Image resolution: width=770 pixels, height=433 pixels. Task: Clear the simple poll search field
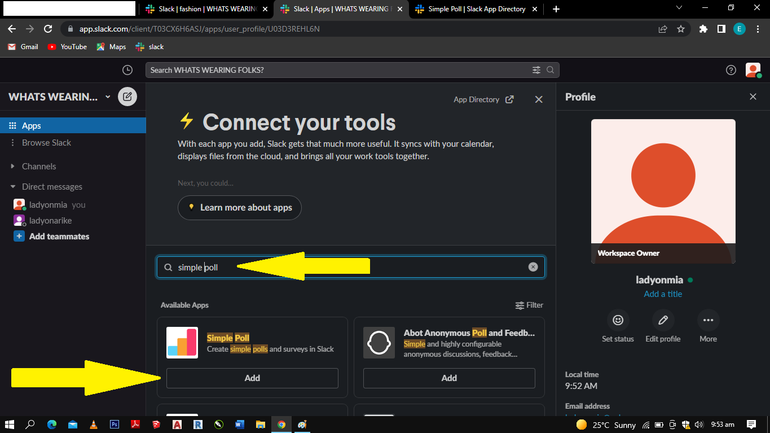(x=533, y=267)
